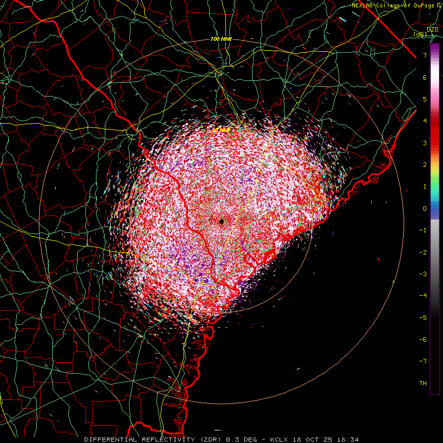Click the "DZD" product code label
Viewport: 443px width, 443px height.
pos(433,30)
